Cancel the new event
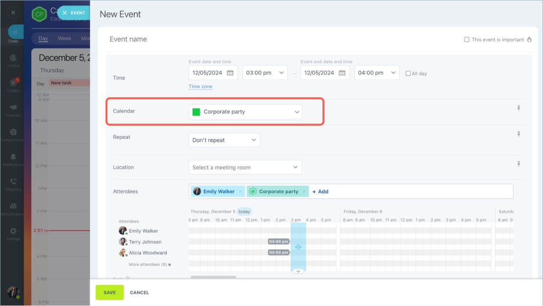Screen dimensions: 543x306 139,292
